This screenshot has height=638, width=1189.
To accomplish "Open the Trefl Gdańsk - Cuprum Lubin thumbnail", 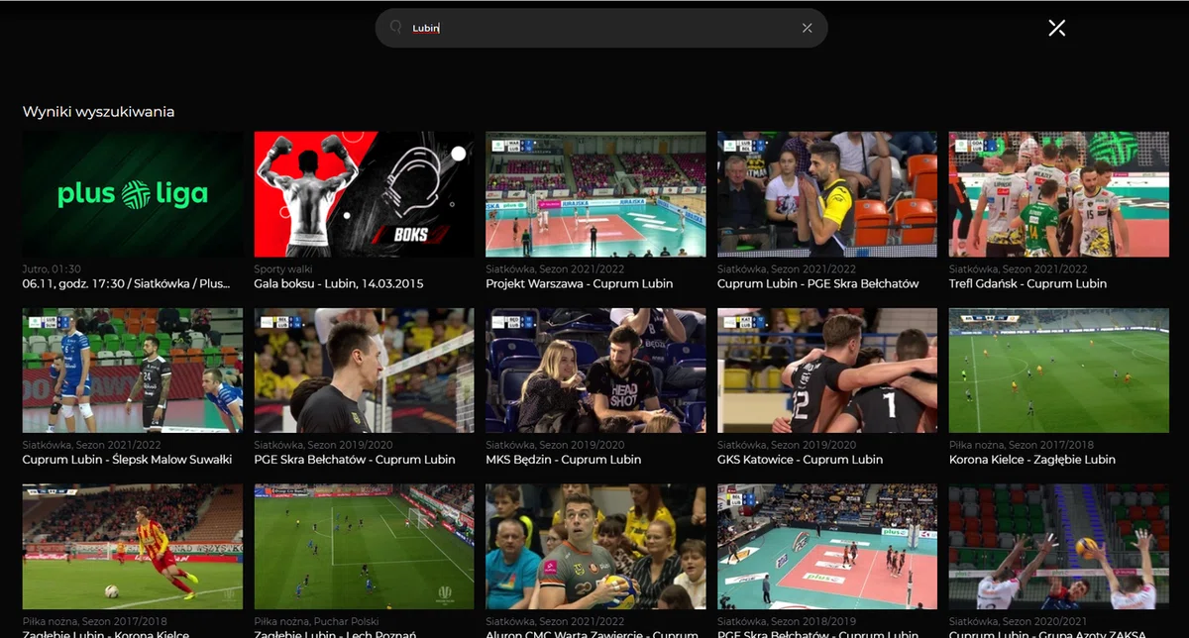I will coord(1058,194).
